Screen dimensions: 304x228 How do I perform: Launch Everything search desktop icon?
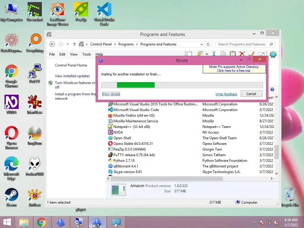(35, 43)
